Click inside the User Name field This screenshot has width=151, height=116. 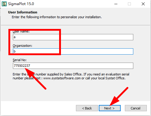coord(73,37)
